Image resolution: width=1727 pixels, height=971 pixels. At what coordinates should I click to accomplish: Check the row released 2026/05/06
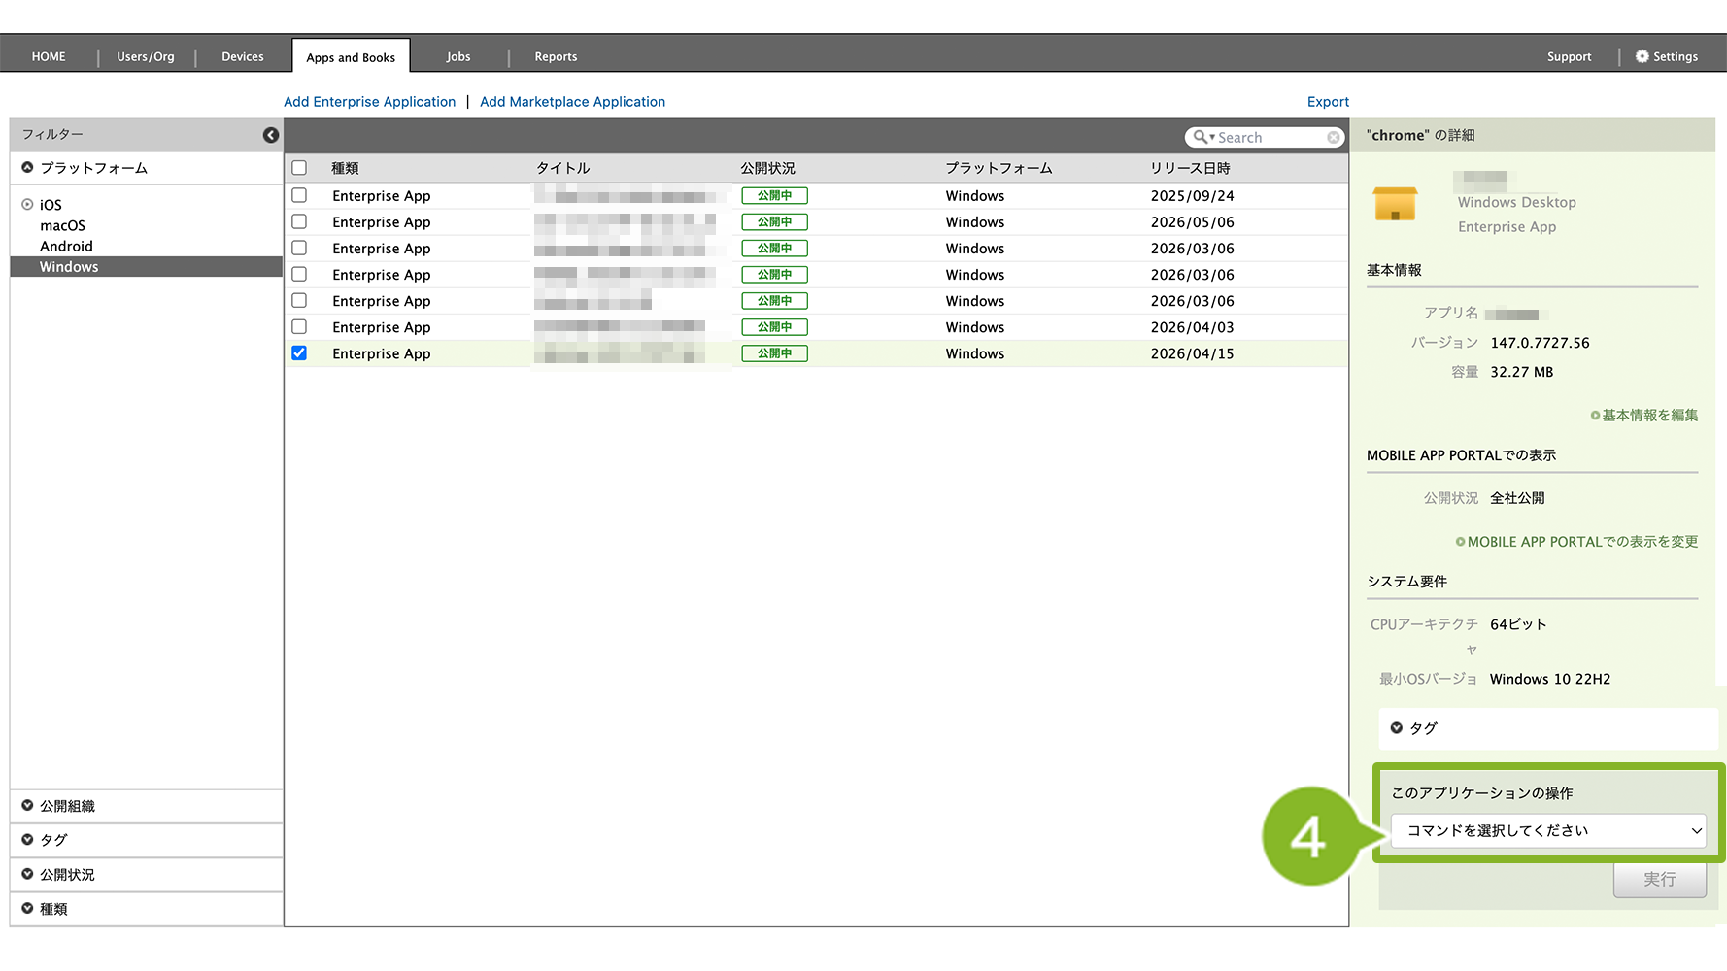pos(299,221)
